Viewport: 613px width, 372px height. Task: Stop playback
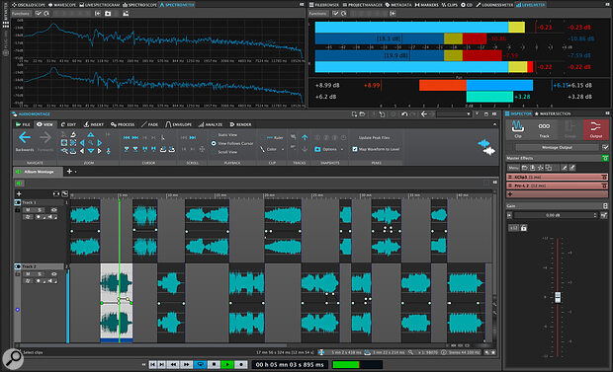tap(214, 364)
